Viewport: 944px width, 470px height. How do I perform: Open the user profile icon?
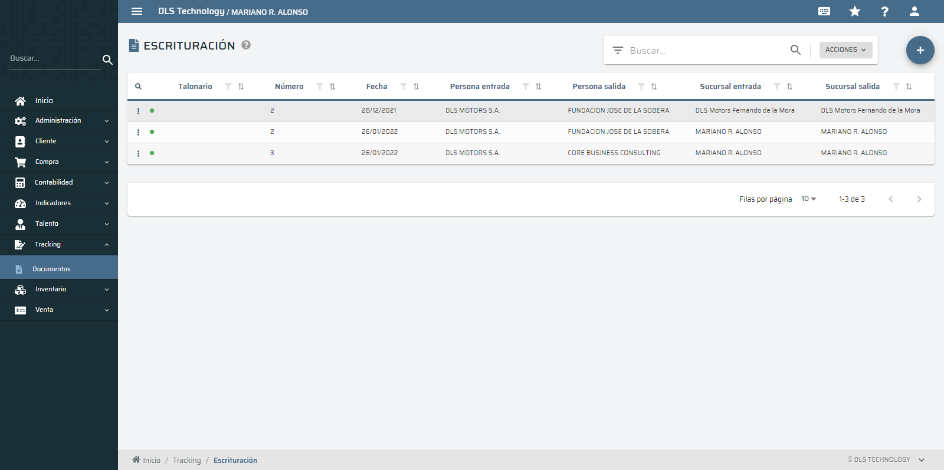click(x=914, y=11)
